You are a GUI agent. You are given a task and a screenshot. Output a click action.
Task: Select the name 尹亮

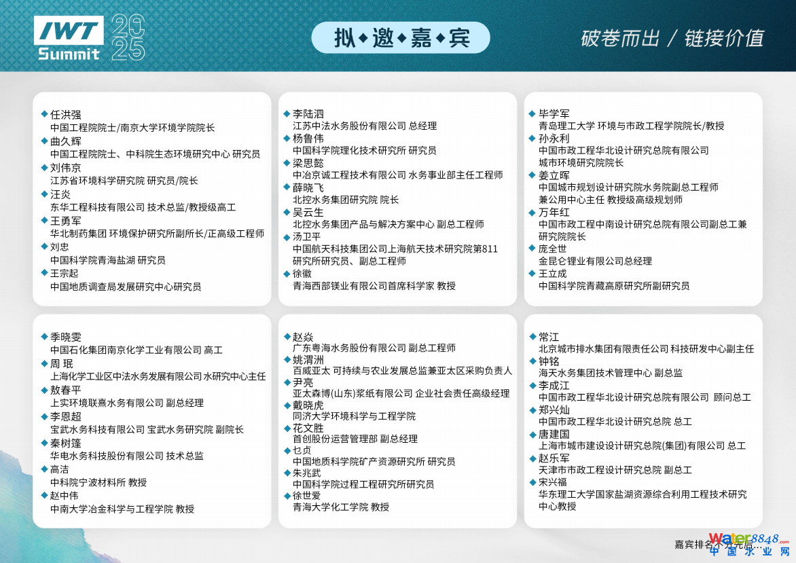pyautogui.click(x=303, y=382)
